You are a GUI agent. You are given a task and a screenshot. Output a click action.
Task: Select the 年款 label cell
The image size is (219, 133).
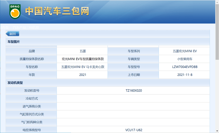pos(31,75)
